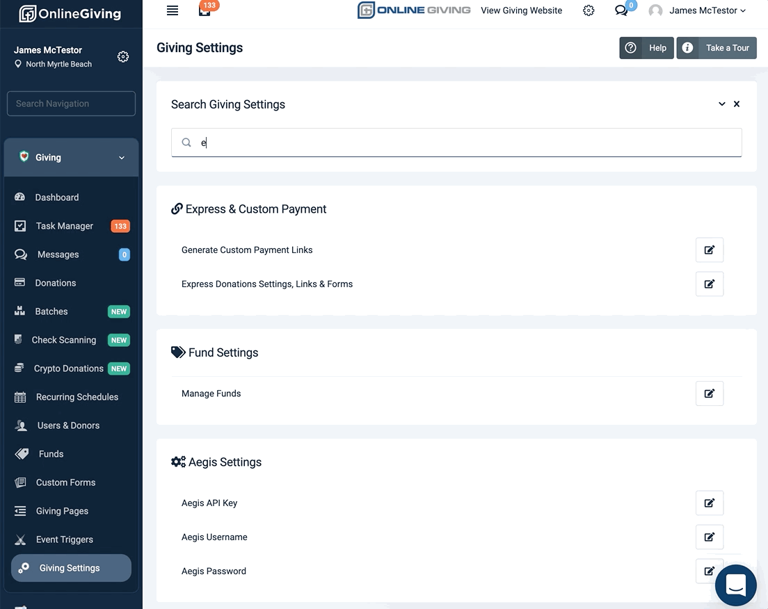Collapse the Search Giving Settings panel
768x609 pixels.
click(721, 104)
